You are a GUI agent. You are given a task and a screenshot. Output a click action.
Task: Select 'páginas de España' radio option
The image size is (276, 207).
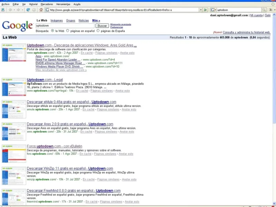[x=98, y=31]
